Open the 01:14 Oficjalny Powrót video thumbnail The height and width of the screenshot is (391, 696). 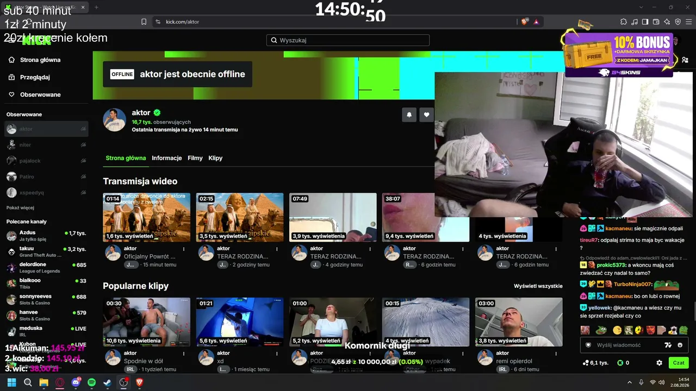[147, 217]
